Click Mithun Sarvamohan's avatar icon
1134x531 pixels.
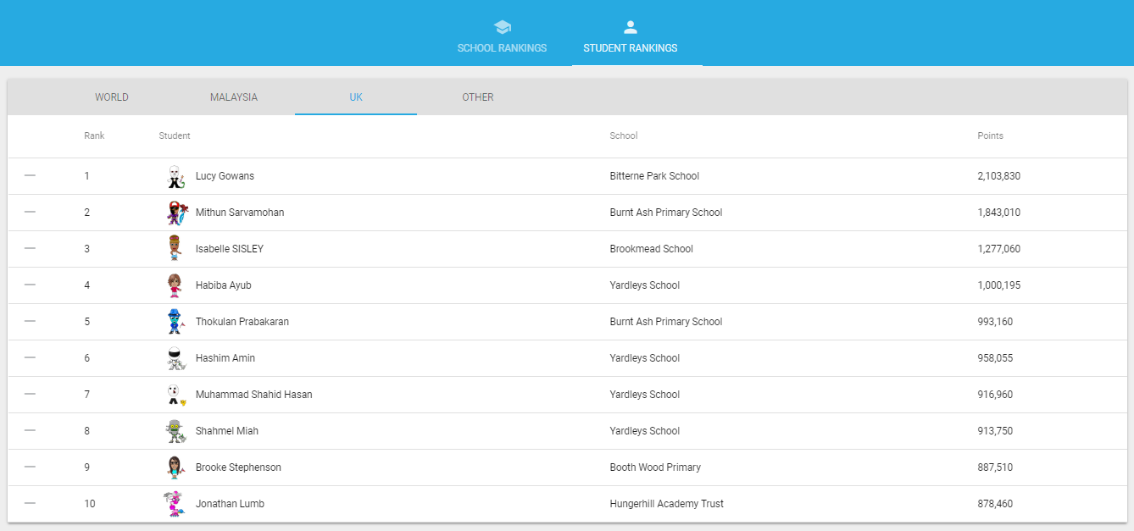175,213
